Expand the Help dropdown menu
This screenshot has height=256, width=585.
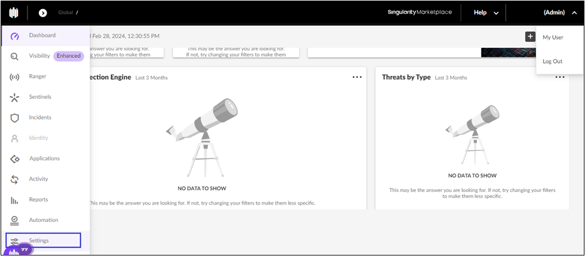486,13
